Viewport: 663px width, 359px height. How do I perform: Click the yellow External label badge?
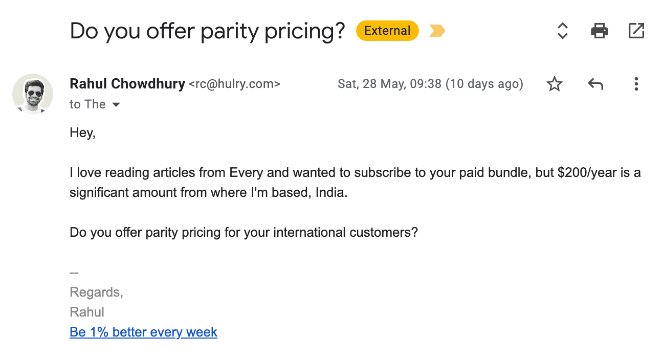[x=387, y=31]
